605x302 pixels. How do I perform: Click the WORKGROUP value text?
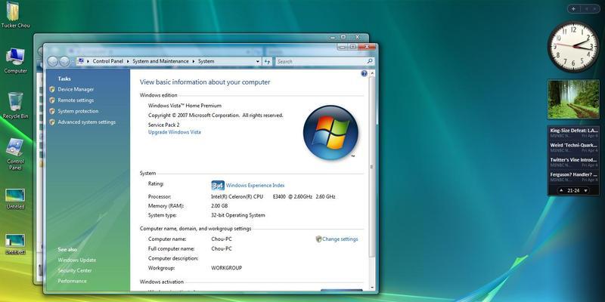click(x=226, y=268)
